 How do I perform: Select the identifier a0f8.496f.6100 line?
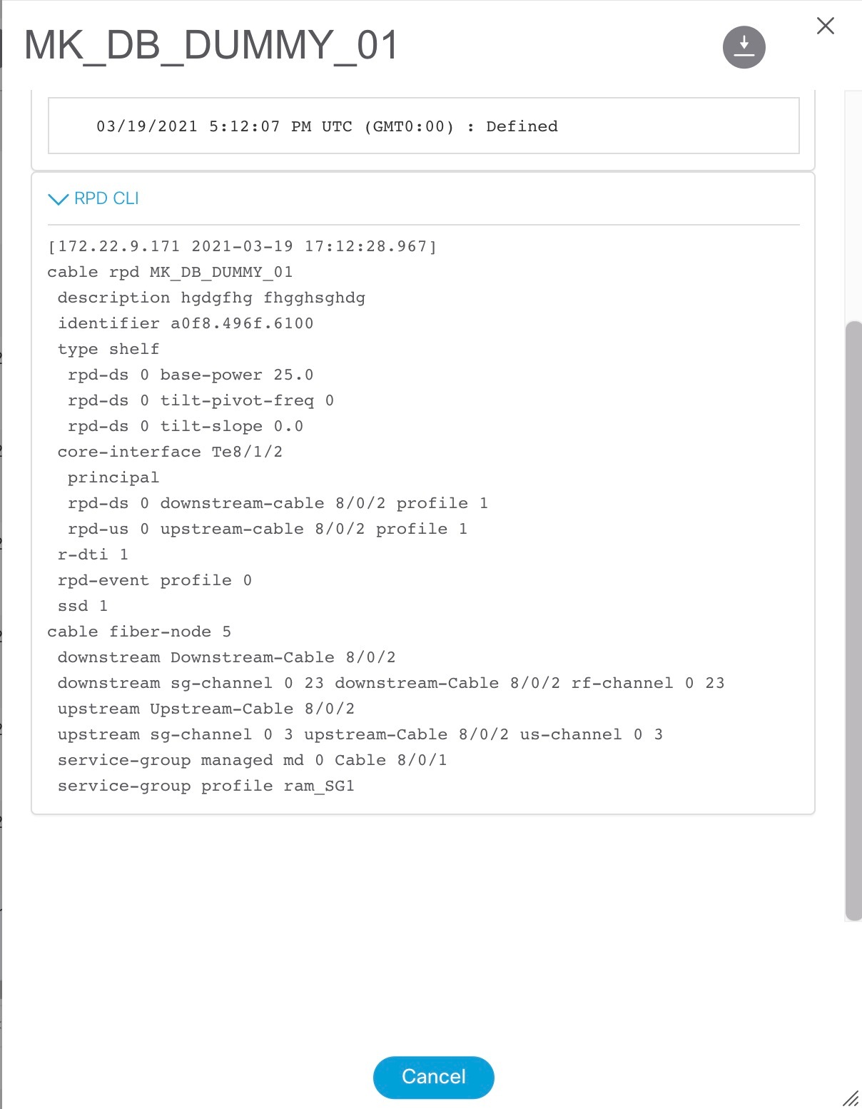coord(187,323)
